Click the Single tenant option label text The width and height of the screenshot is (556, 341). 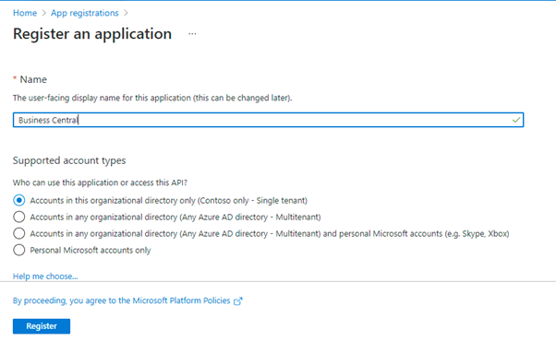point(168,201)
